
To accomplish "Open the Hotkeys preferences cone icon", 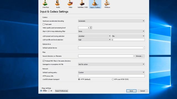I will pos(107,4).
